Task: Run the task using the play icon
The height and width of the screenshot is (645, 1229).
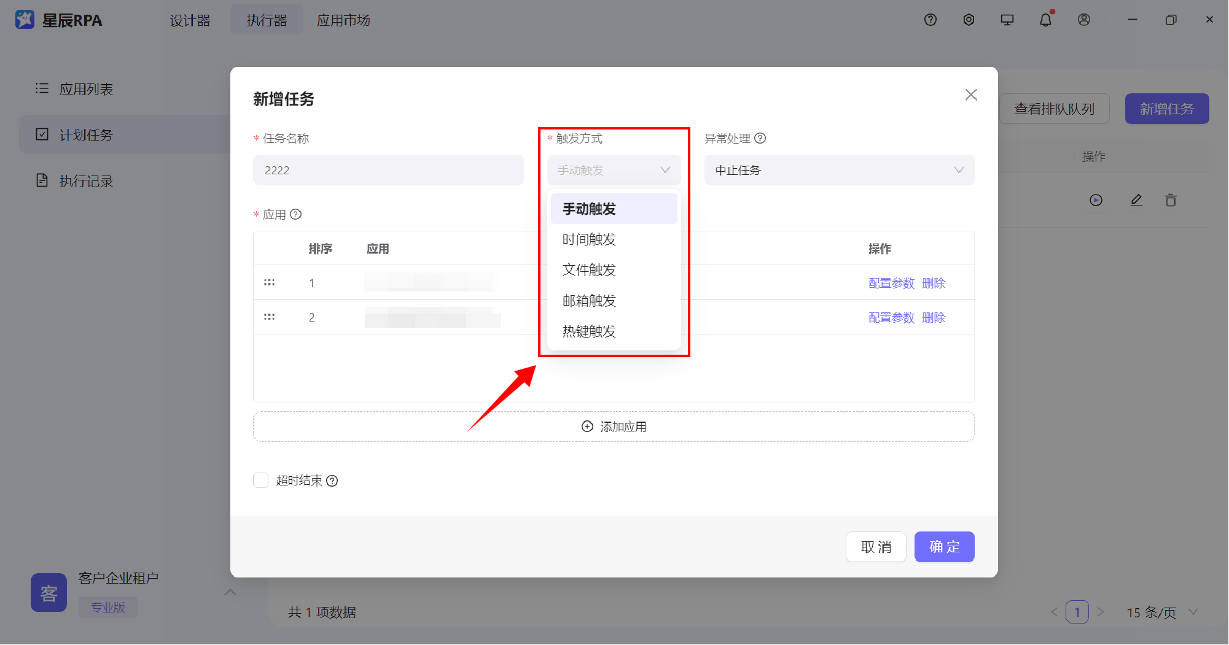Action: pos(1096,200)
